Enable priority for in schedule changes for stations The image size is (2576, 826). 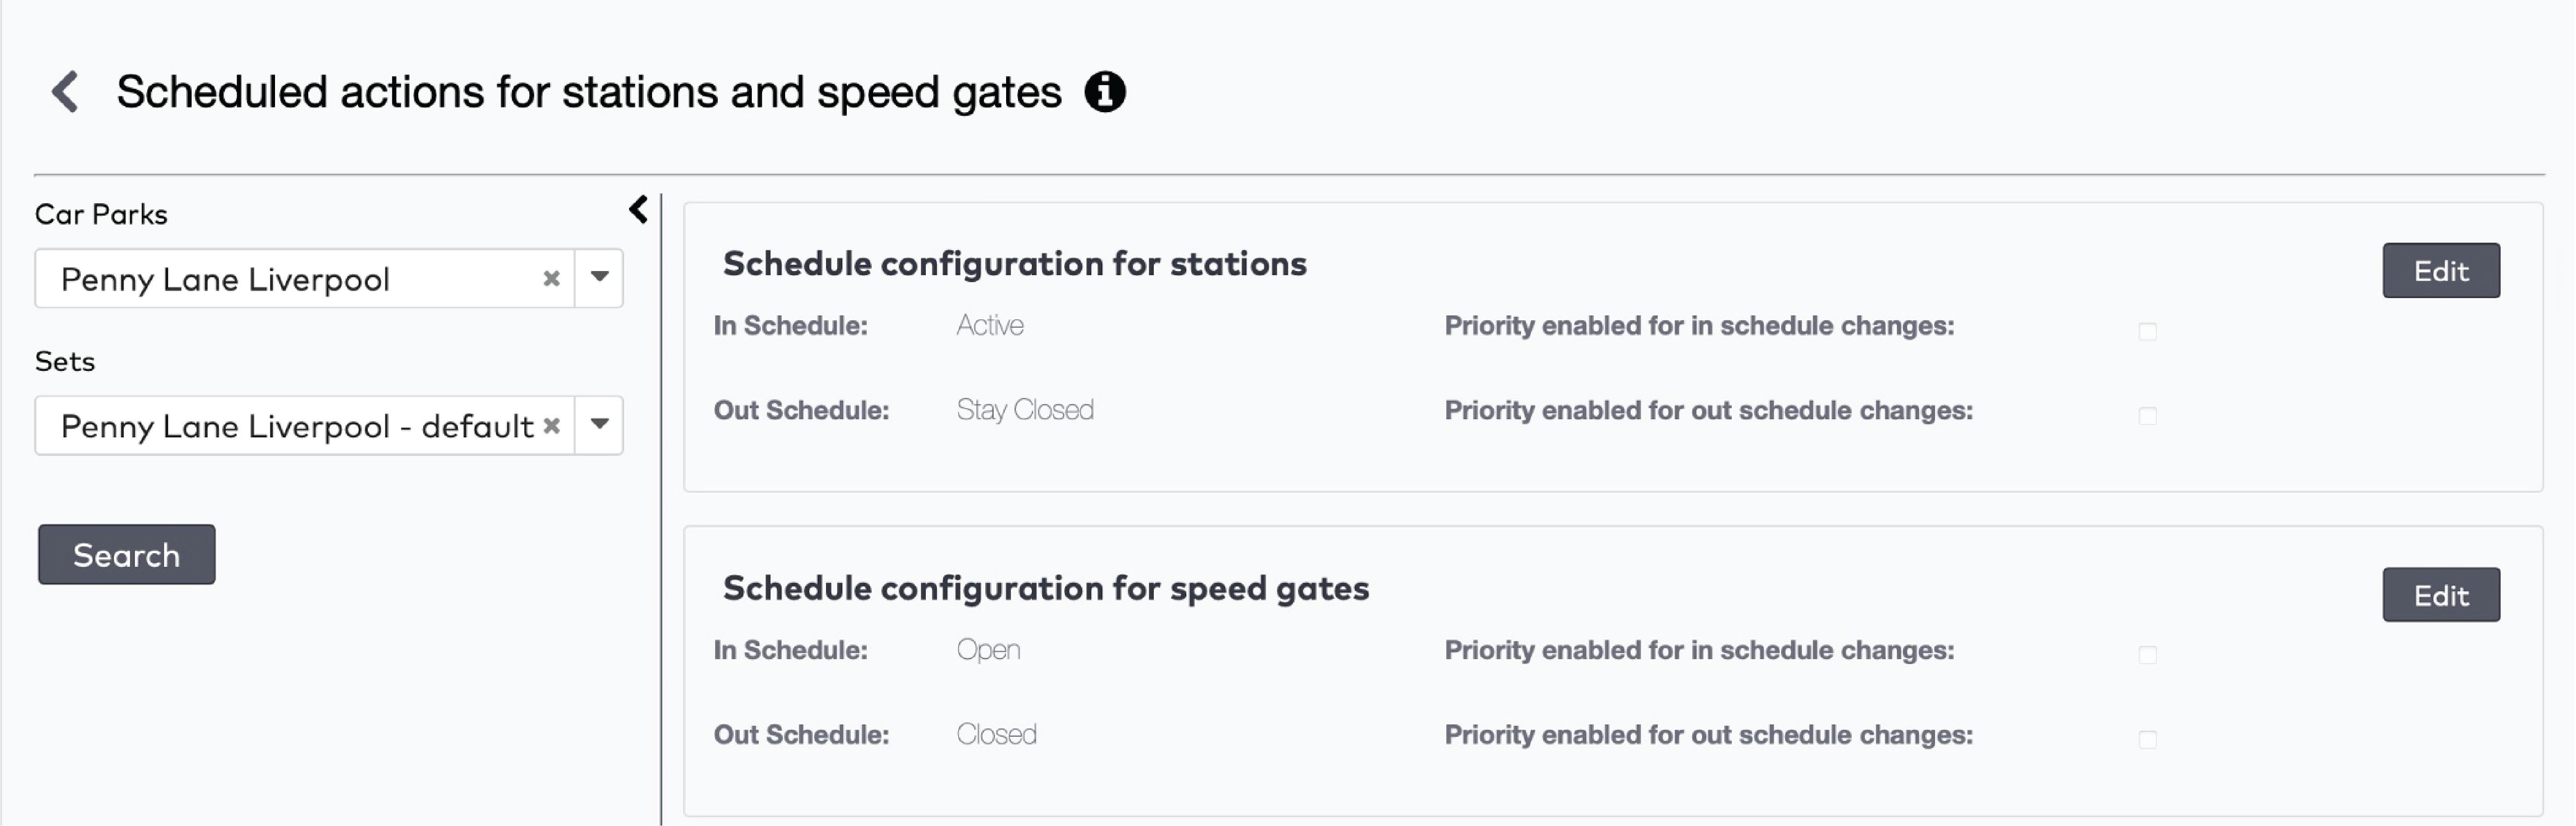click(x=2148, y=330)
